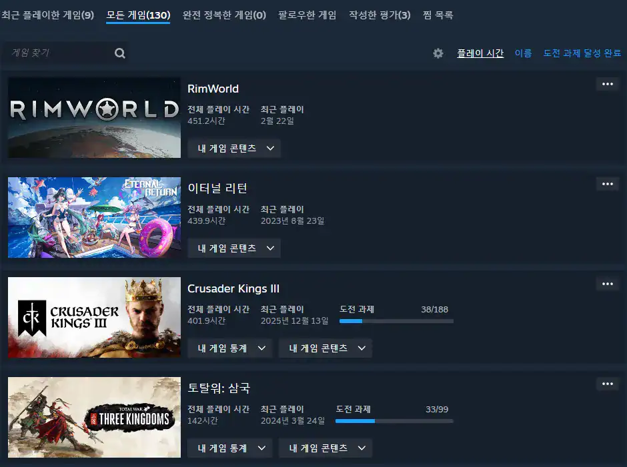
Task: Click Crusader Kings III 도전 과제 label
Action: [x=357, y=309]
